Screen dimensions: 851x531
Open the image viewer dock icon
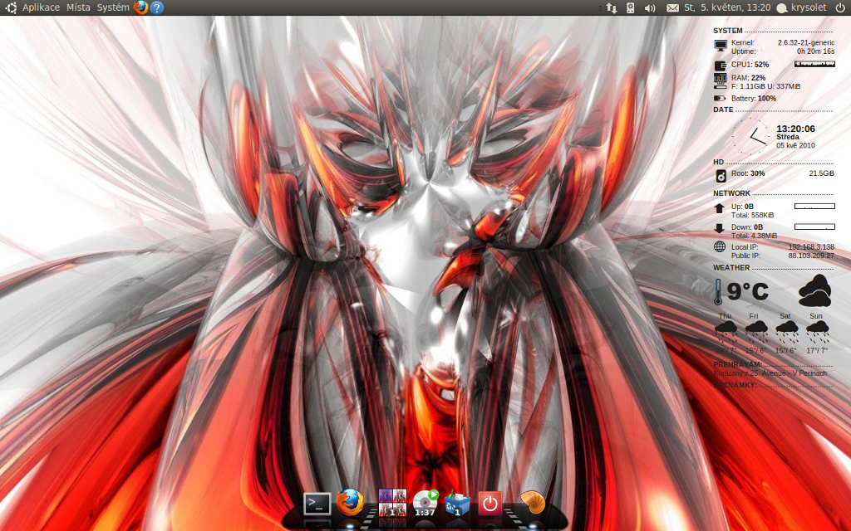click(x=392, y=502)
